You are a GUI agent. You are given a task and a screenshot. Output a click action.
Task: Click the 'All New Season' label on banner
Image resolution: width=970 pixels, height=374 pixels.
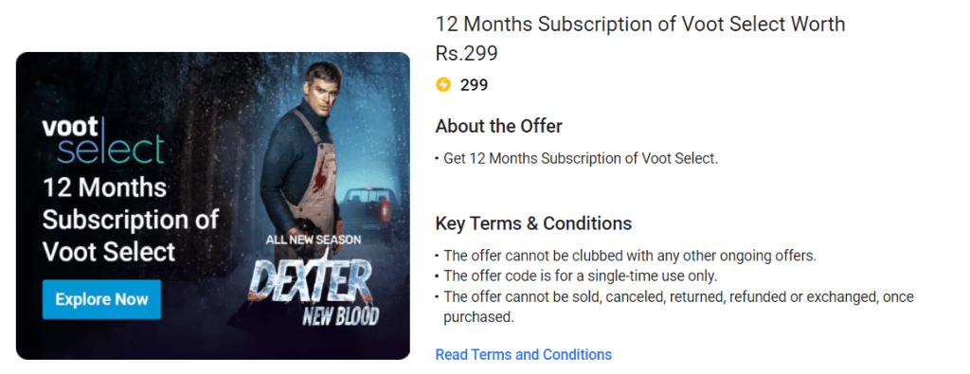point(313,240)
